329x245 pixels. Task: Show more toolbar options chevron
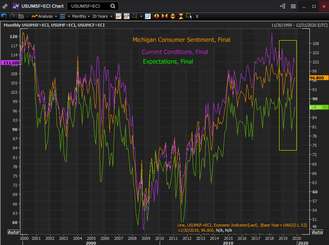(197, 16)
